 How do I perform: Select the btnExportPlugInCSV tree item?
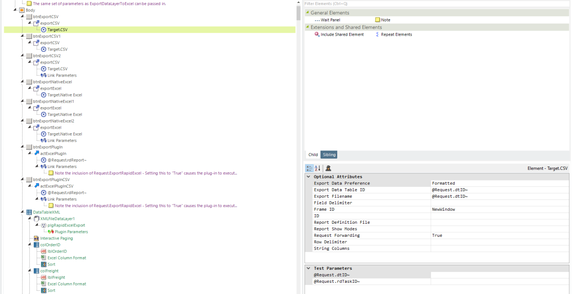pos(51,180)
